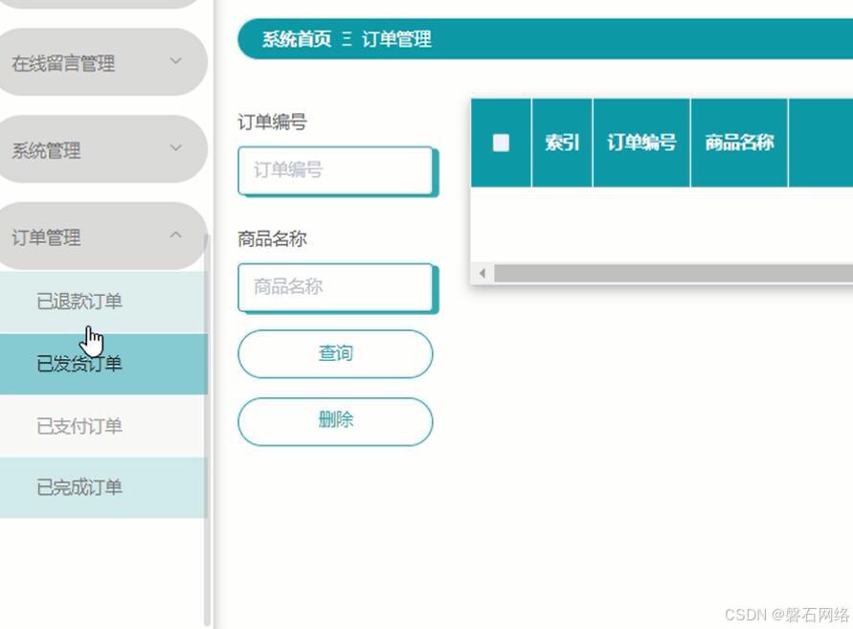Select the 订单编号 column header
This screenshot has height=629, width=853.
coord(640,142)
